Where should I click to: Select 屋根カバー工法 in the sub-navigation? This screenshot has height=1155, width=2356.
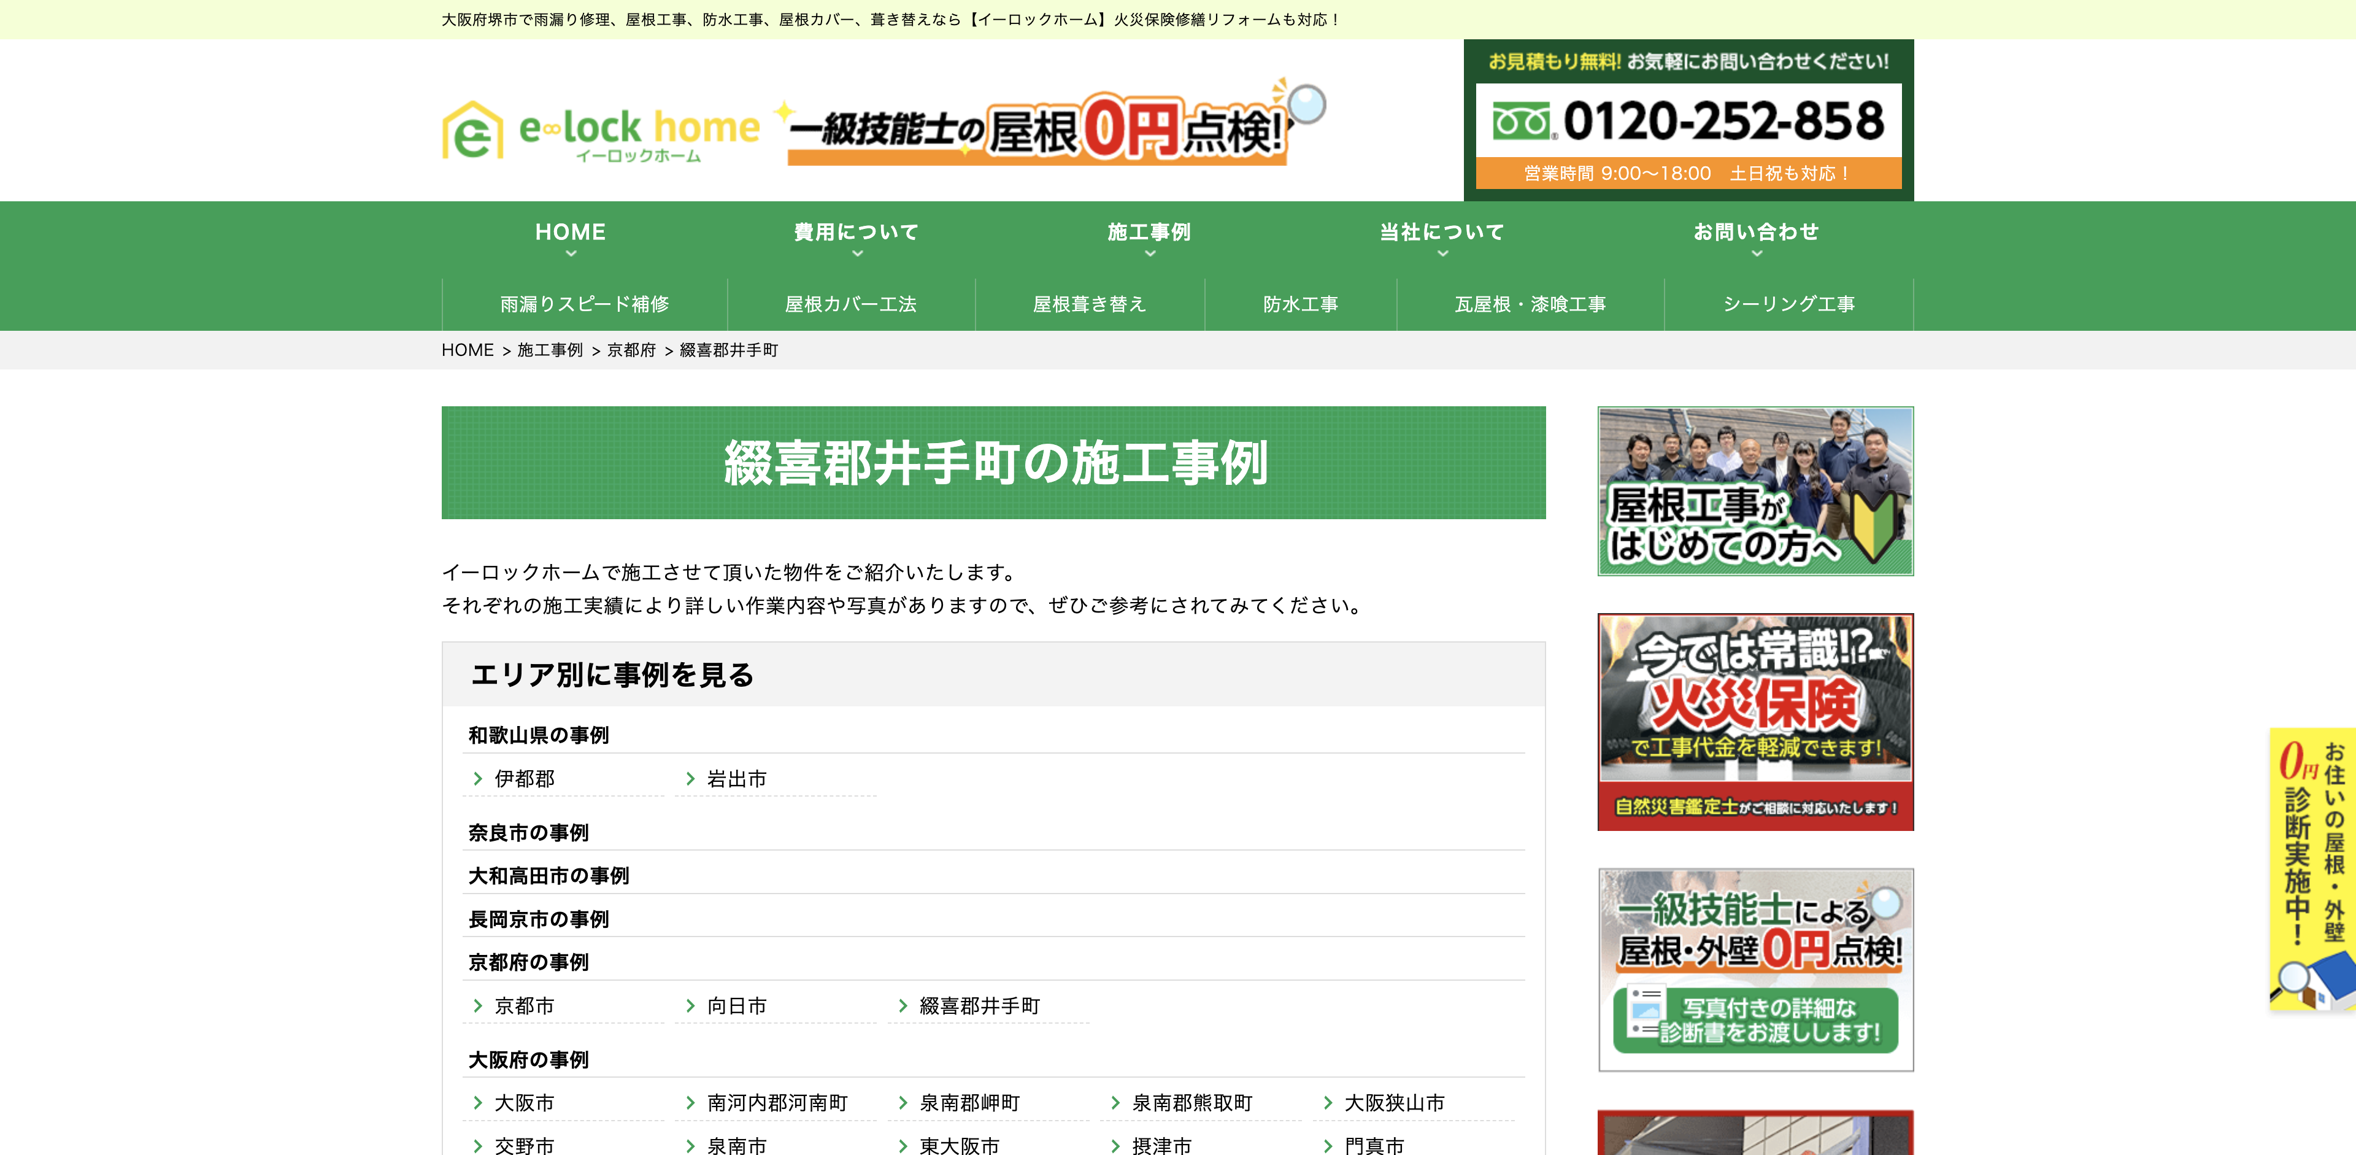pos(850,304)
